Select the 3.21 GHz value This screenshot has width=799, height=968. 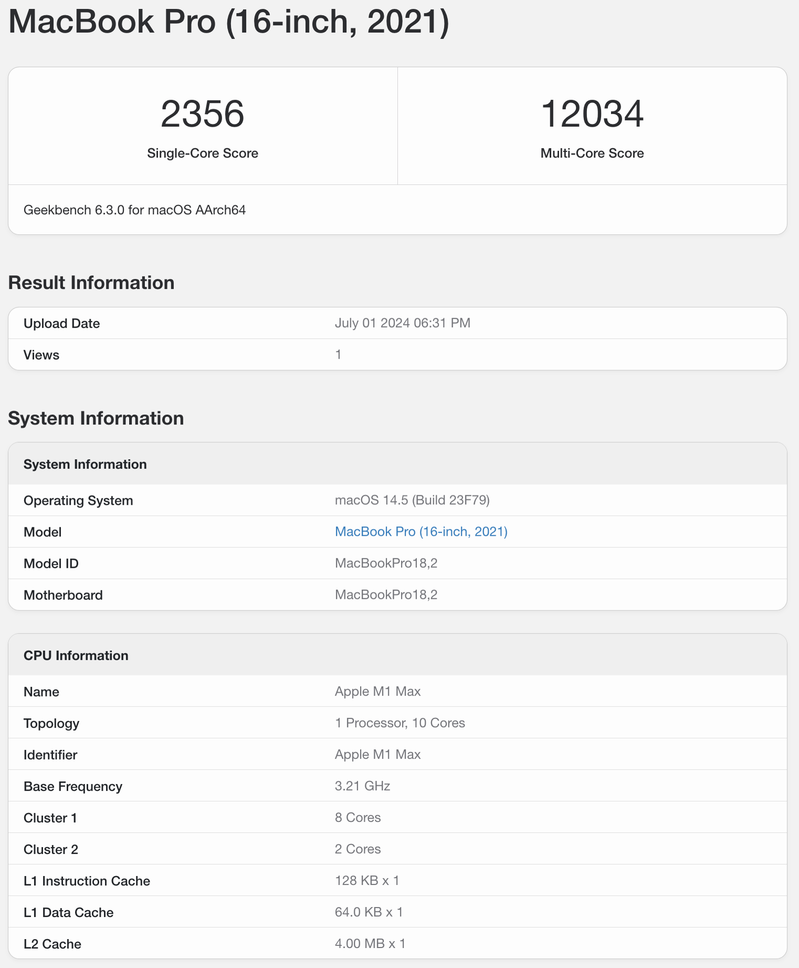coord(363,786)
